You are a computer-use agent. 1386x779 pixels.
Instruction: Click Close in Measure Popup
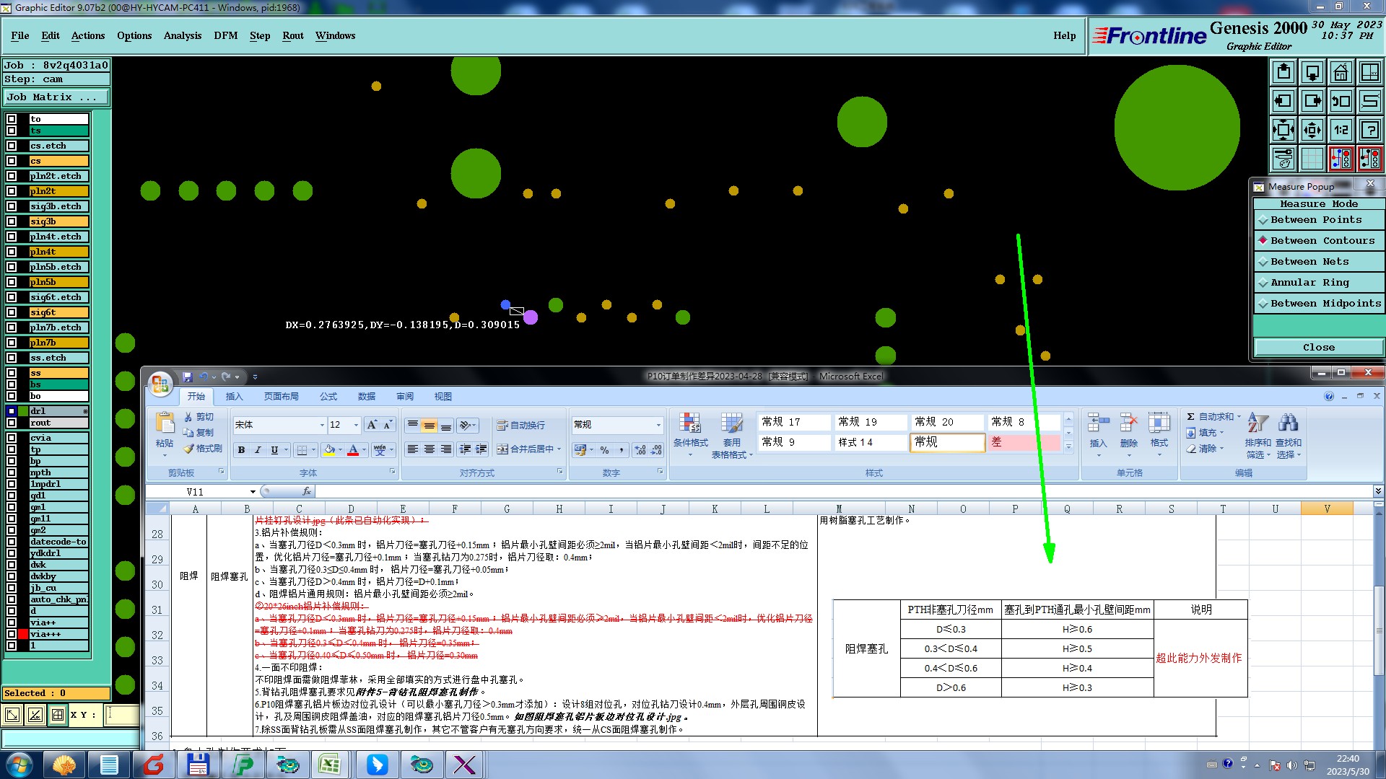click(x=1318, y=348)
